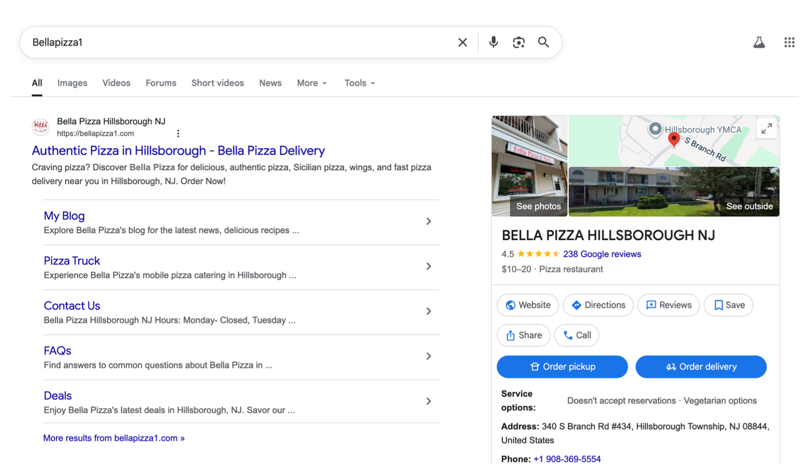This screenshot has width=811, height=475.
Task: Expand the Pizza Truck row chevron
Action: pos(429,266)
